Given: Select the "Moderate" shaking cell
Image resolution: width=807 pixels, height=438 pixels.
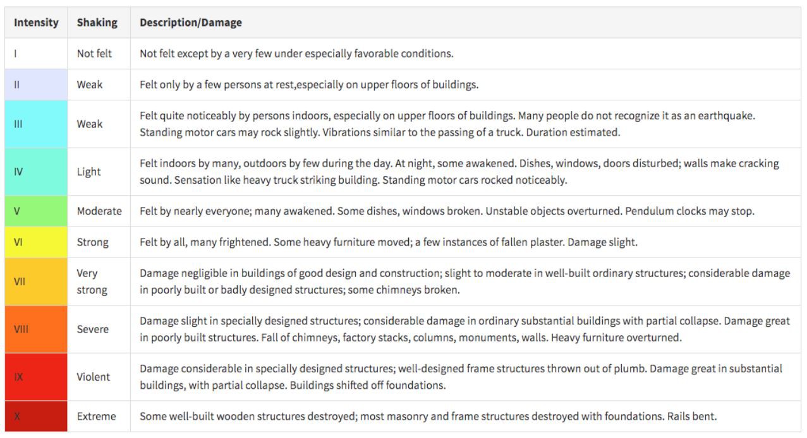Looking at the screenshot, I should [x=99, y=211].
